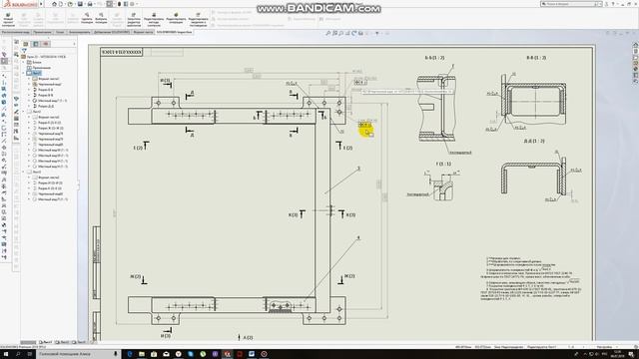Switch to 'Эскиз' ribbon tab
Image resolution: width=639 pixels, height=359 pixels.
coord(60,32)
